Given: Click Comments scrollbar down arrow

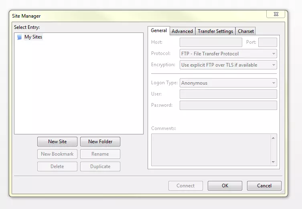Looking at the screenshot, I should (x=273, y=162).
